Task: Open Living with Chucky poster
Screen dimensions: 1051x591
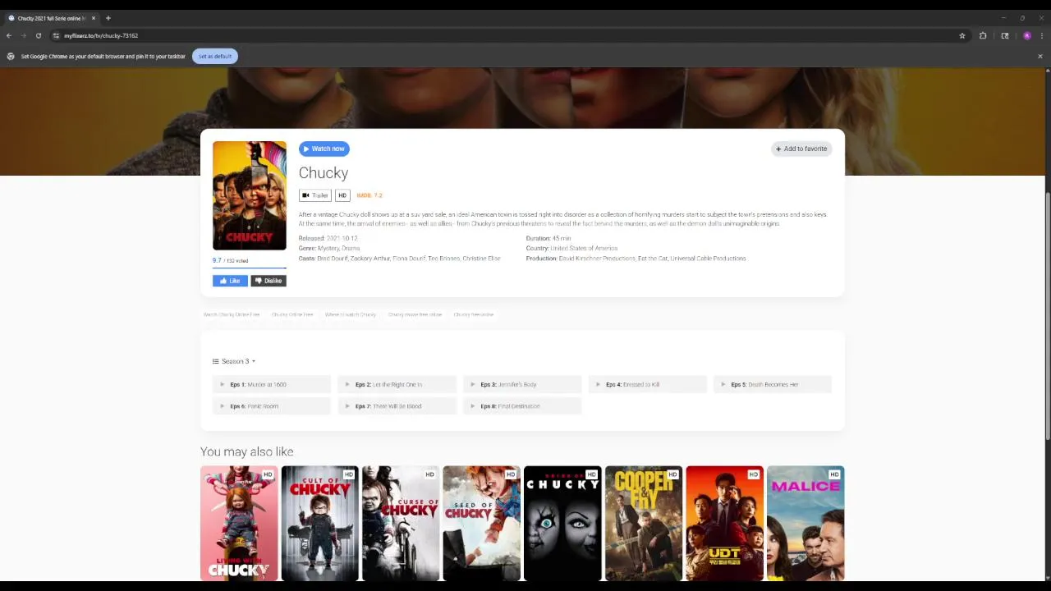Action: (239, 524)
